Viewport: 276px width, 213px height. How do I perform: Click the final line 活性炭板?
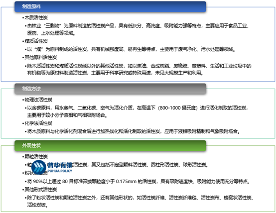37,205
